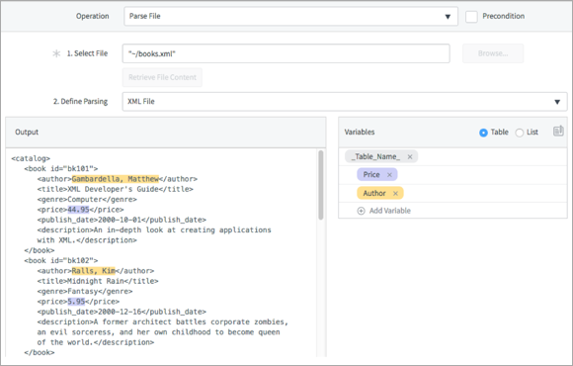Click the publish_date 2000-12-16 line
Image resolution: width=573 pixels, height=366 pixels.
122,312
